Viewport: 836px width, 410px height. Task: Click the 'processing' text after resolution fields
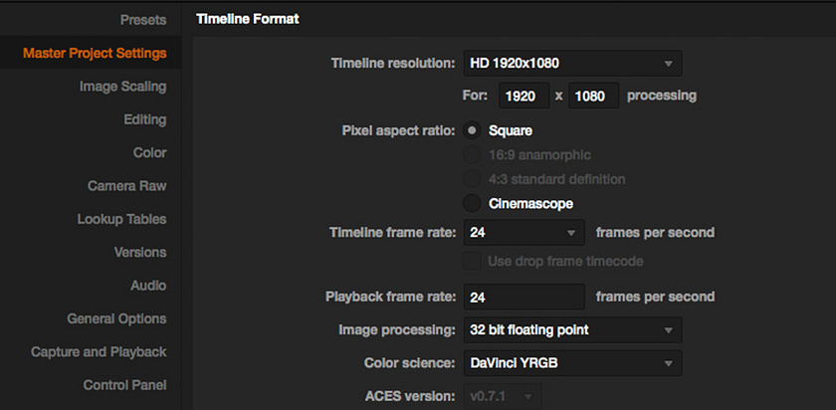pyautogui.click(x=661, y=96)
